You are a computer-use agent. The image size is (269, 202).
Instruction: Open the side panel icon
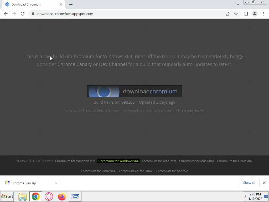point(246,14)
